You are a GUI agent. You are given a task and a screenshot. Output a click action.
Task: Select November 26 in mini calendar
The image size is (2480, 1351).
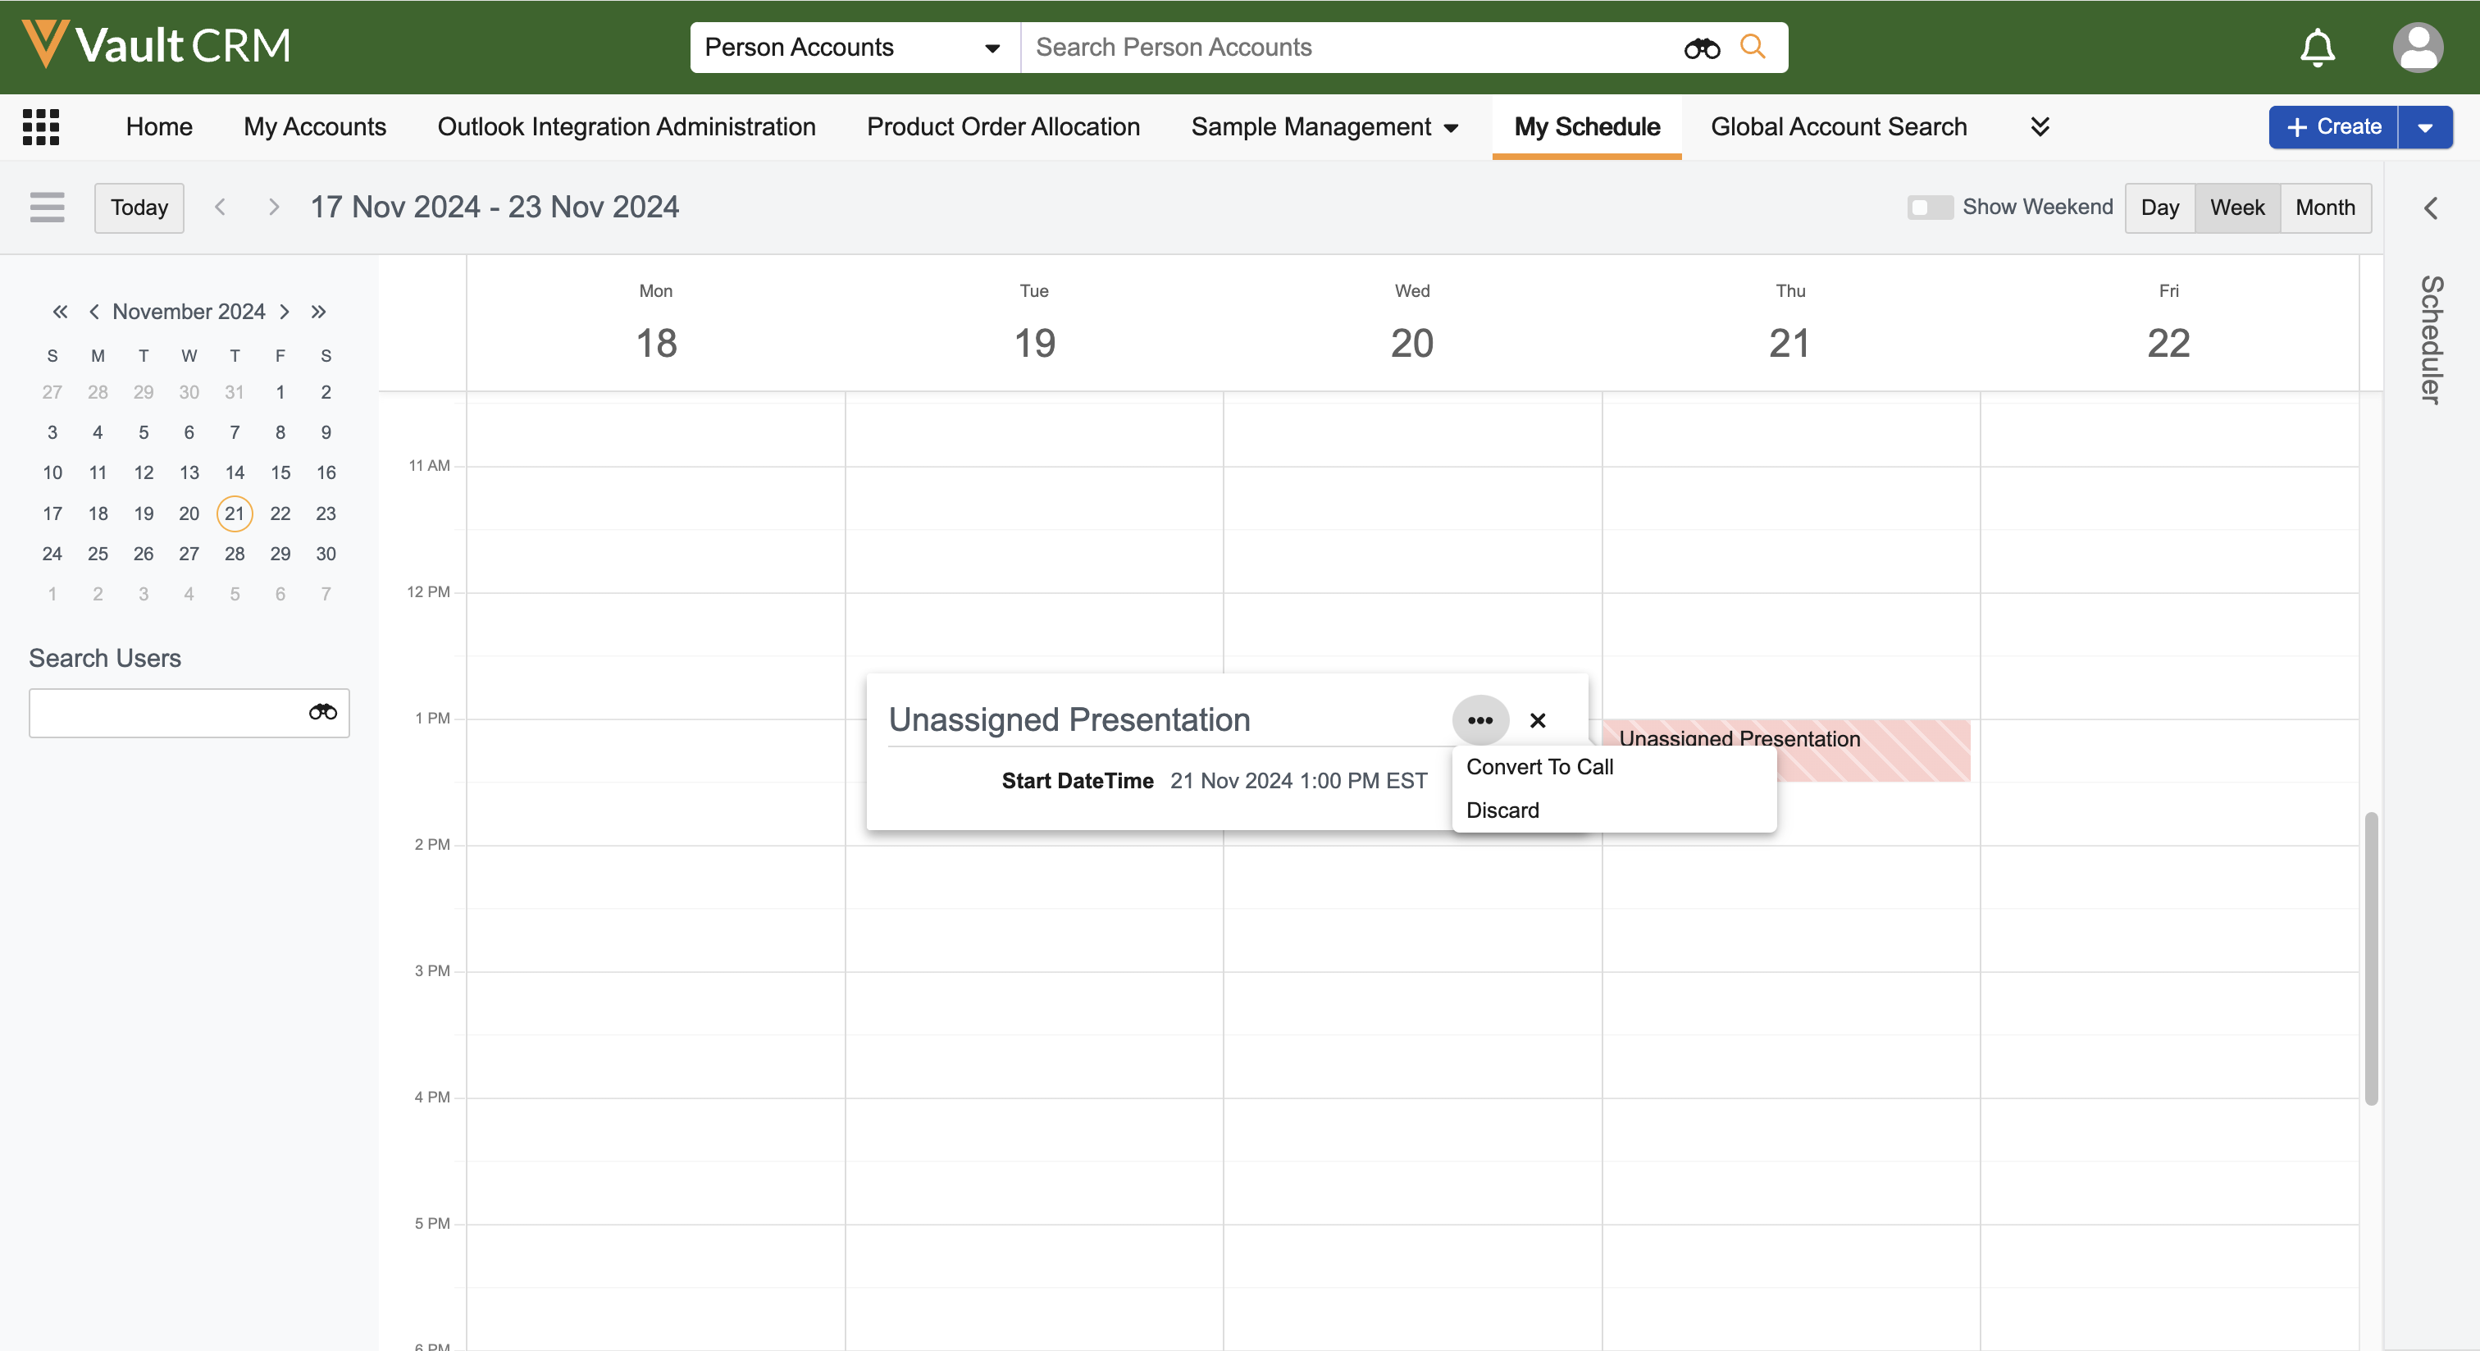point(144,554)
